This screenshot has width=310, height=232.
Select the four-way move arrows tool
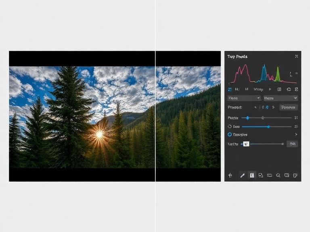230,175
